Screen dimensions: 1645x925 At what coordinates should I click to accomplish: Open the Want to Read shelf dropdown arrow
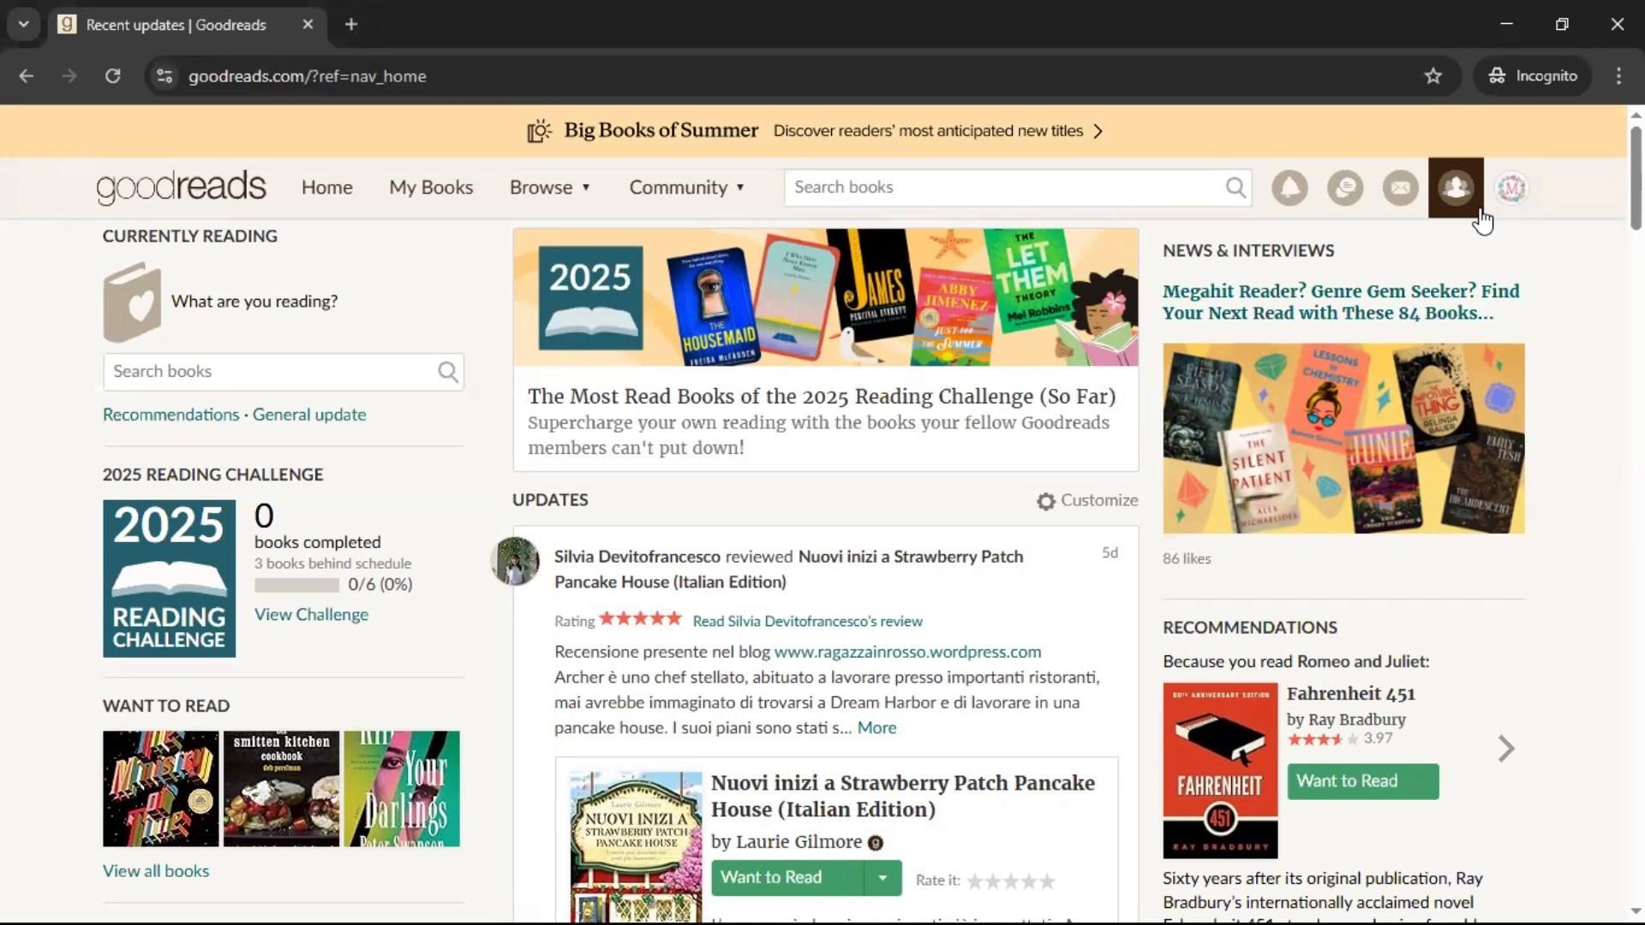coord(882,878)
